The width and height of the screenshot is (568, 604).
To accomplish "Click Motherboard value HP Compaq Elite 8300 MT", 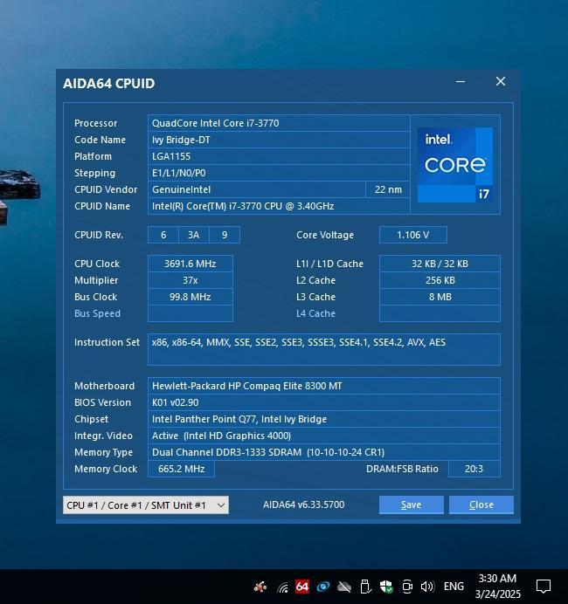I will click(324, 386).
